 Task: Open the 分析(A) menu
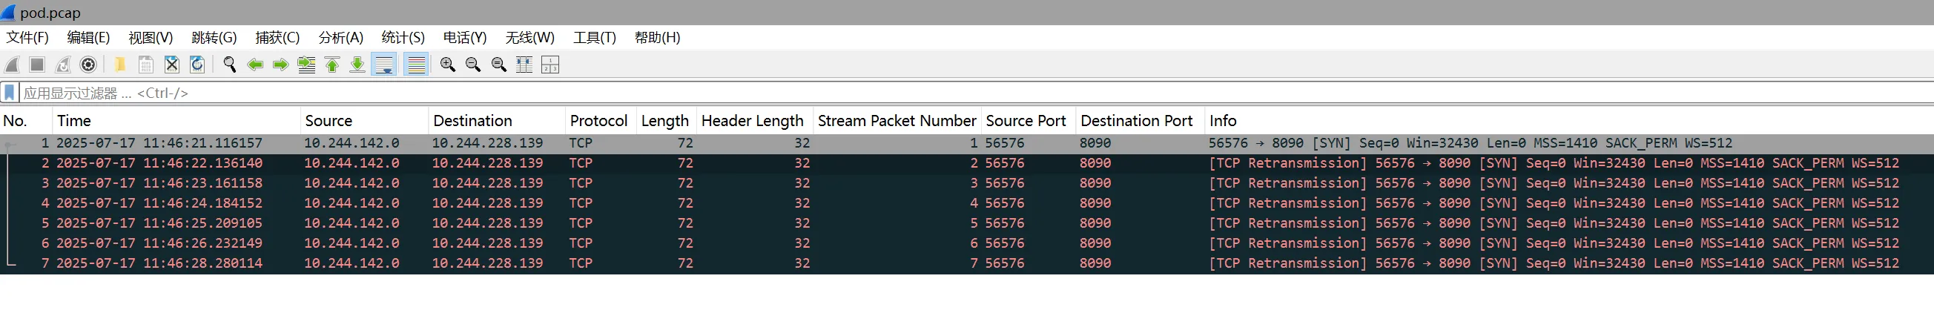[340, 38]
